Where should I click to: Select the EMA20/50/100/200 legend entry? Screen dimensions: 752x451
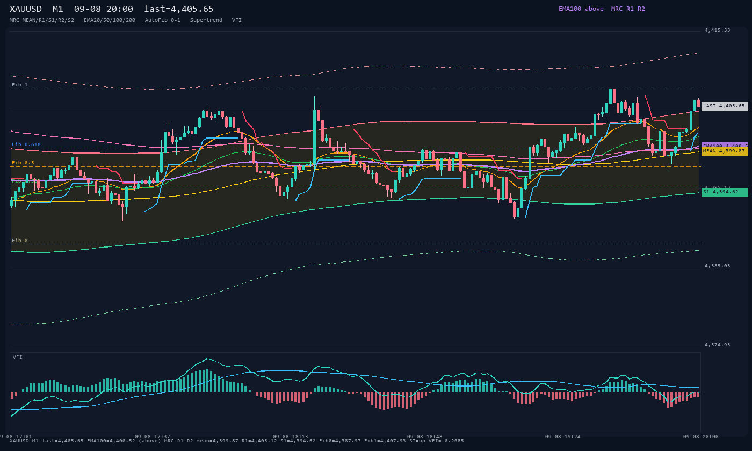click(110, 20)
